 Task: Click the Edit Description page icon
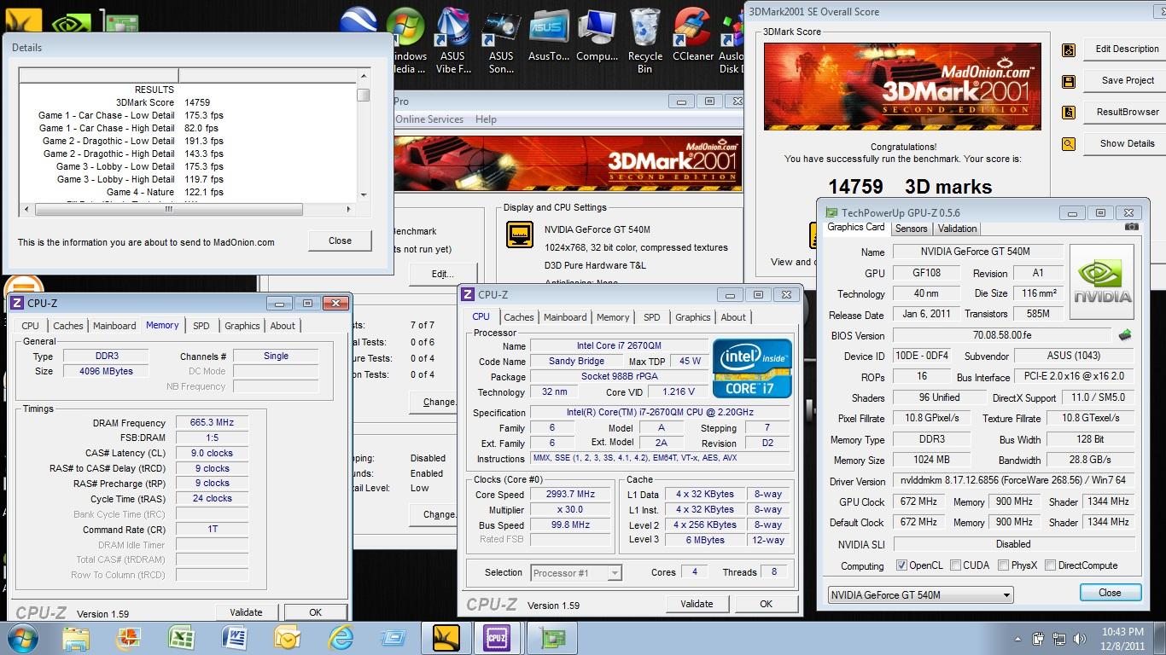1068,50
